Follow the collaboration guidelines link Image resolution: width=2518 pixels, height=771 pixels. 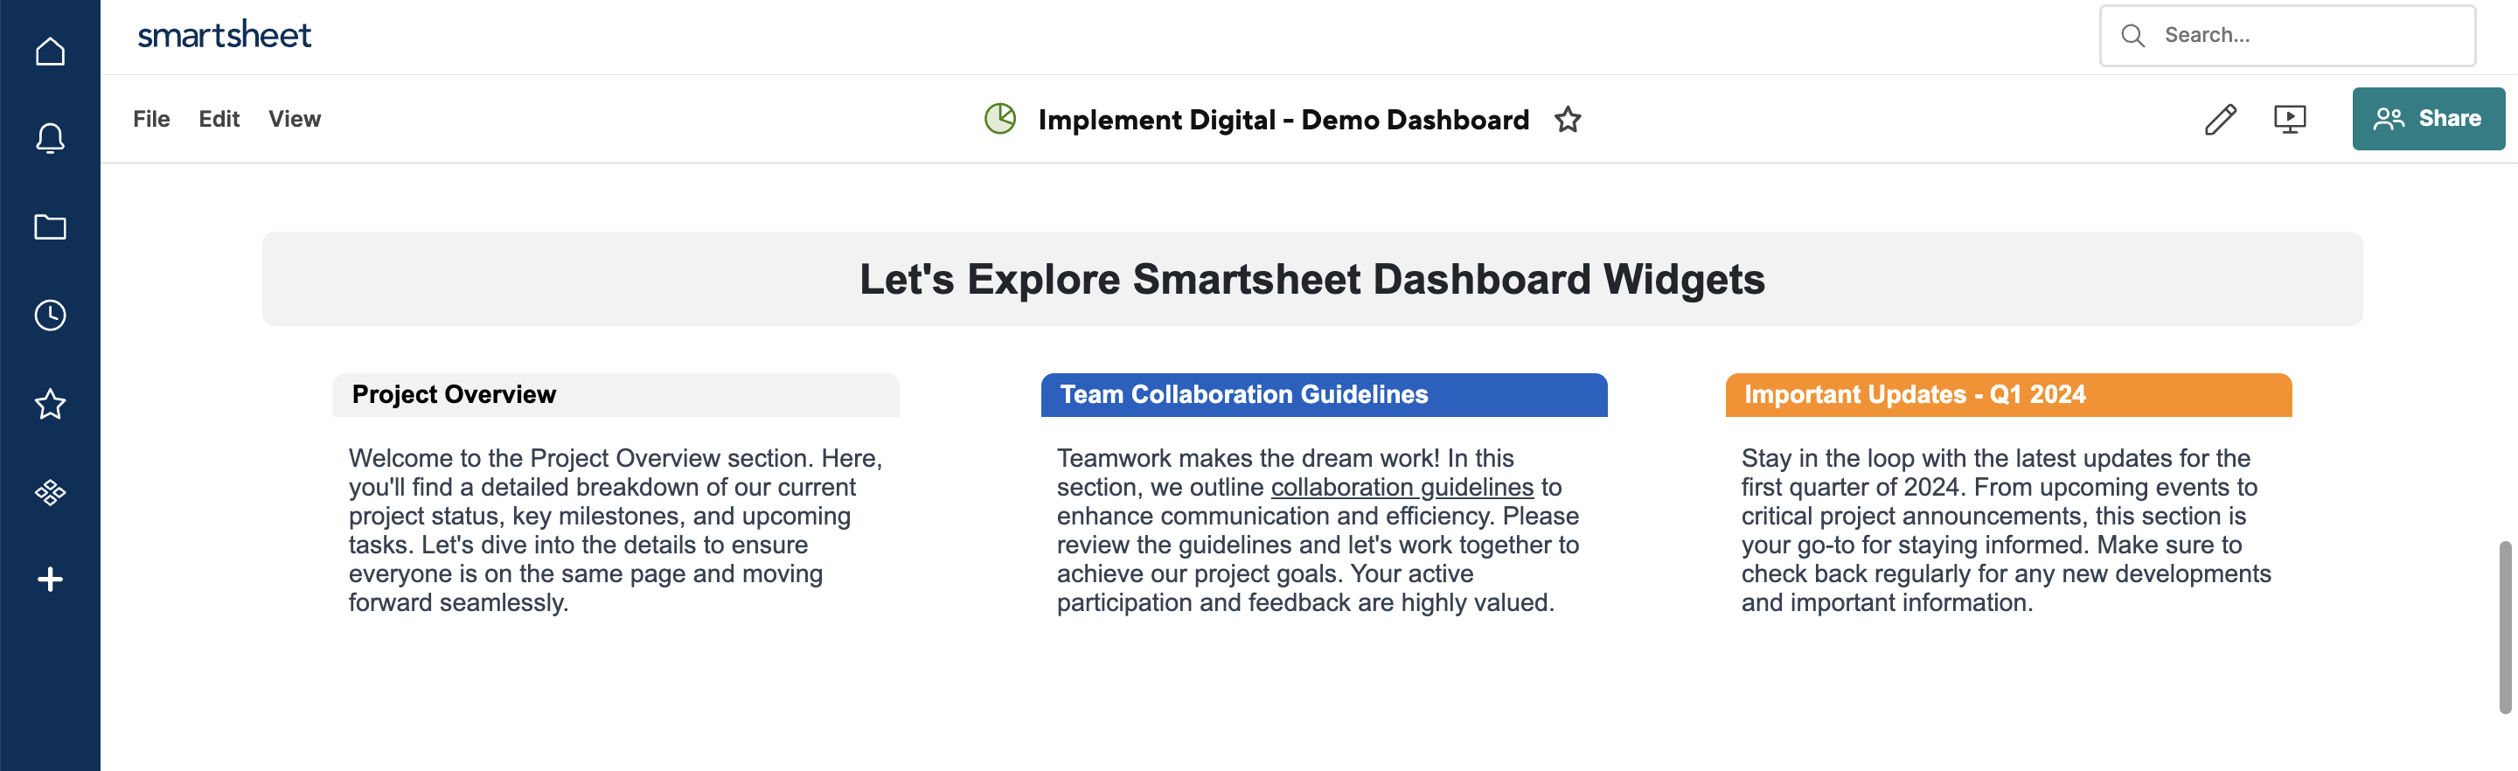tap(1402, 487)
